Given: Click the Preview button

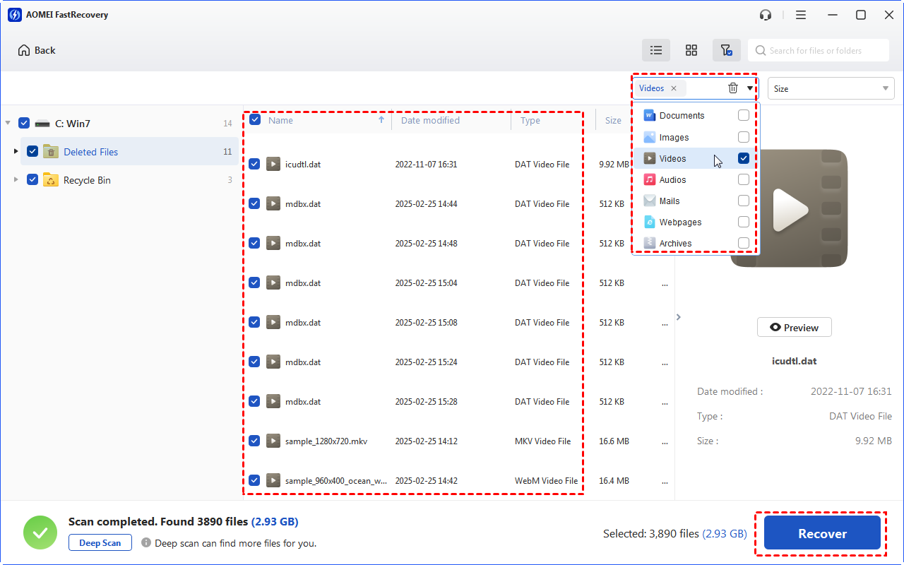Looking at the screenshot, I should point(794,328).
